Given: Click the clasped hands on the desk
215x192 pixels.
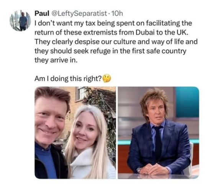Looking at the screenshot, I should click(x=152, y=169).
